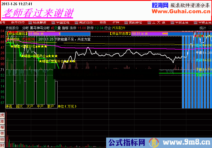This screenshot has width=212, height=148.
Task: Open the side tab ending in 告
Action: pyautogui.click(x=2, y=133)
